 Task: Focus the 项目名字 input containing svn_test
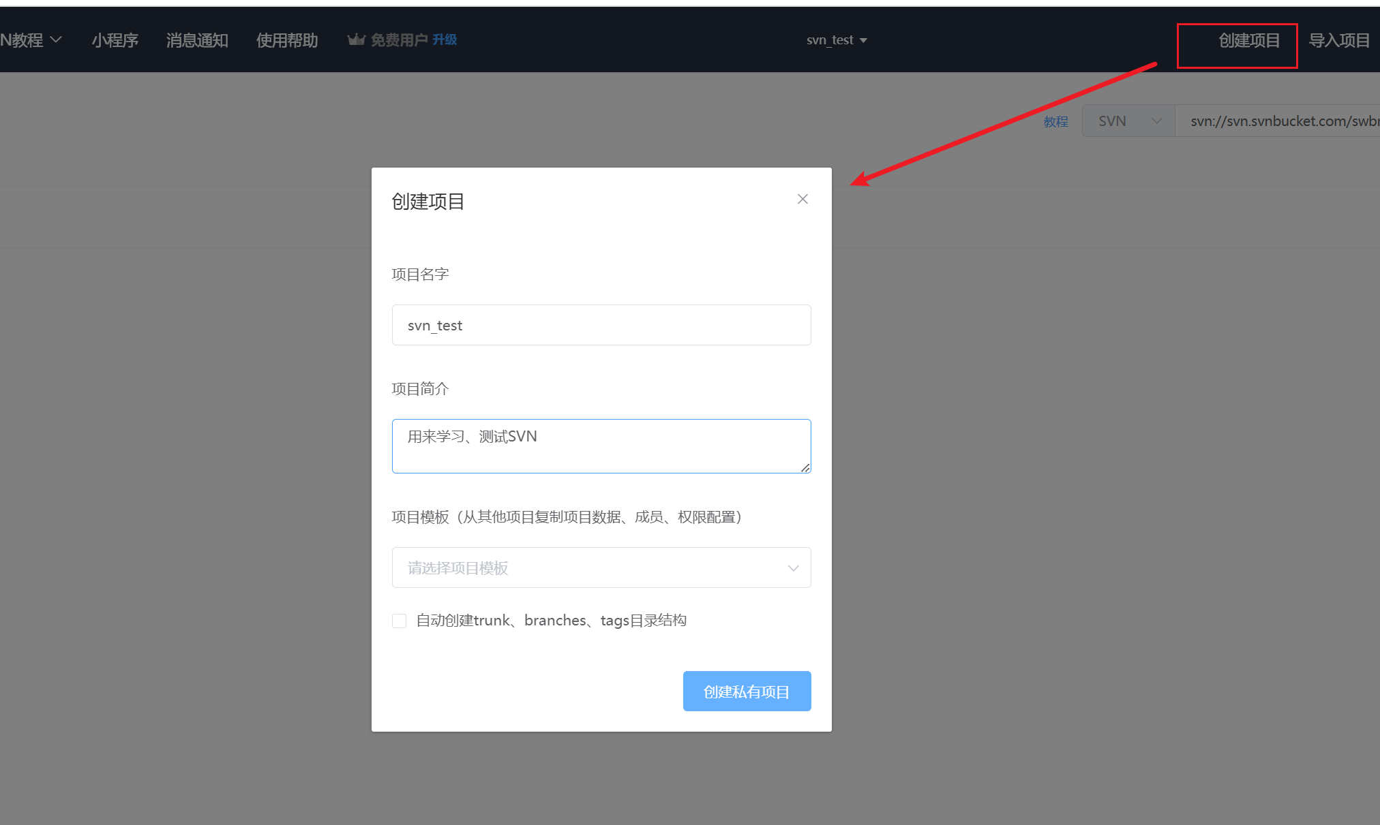(601, 325)
